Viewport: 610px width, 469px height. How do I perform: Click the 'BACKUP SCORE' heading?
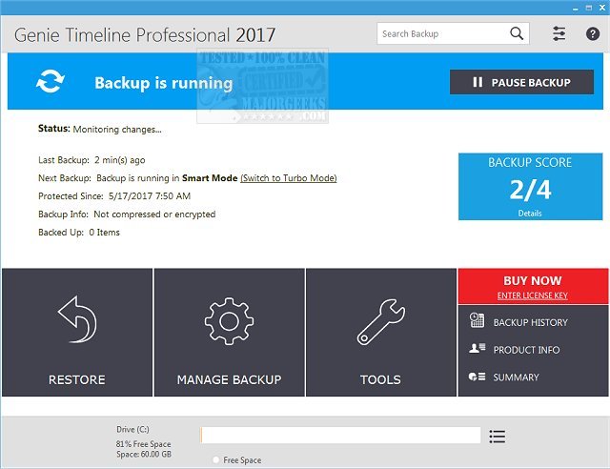tap(530, 162)
